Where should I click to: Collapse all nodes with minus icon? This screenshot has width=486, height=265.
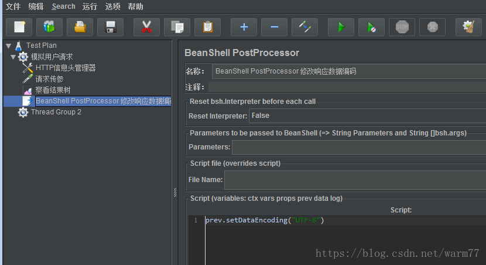tap(274, 27)
